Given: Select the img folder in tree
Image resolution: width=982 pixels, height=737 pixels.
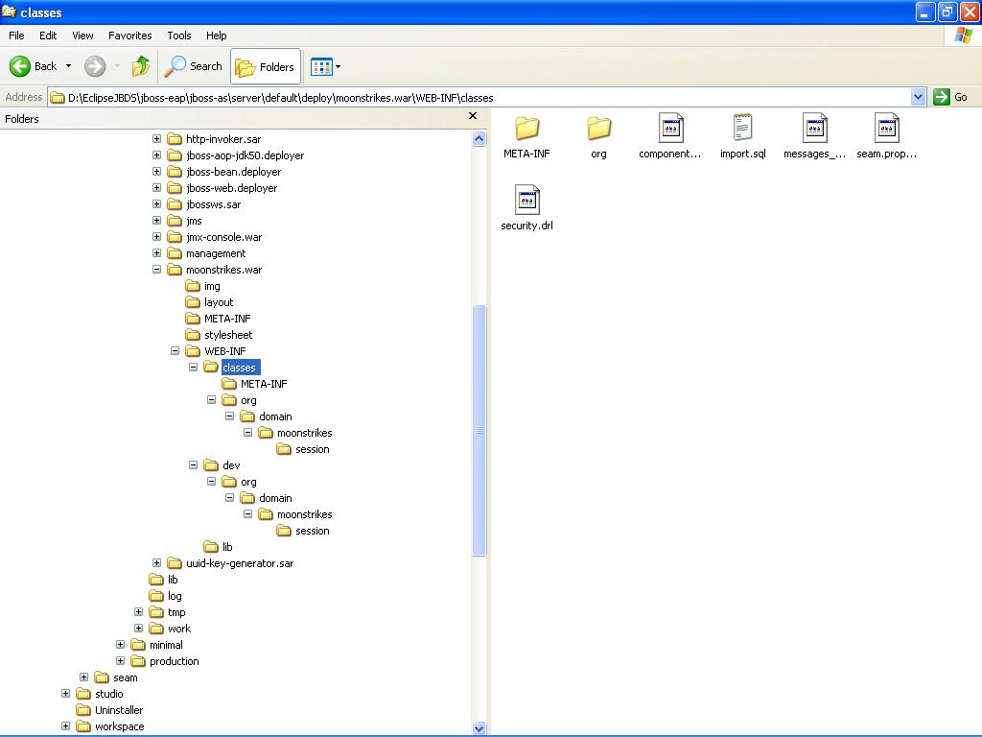Looking at the screenshot, I should tap(212, 286).
